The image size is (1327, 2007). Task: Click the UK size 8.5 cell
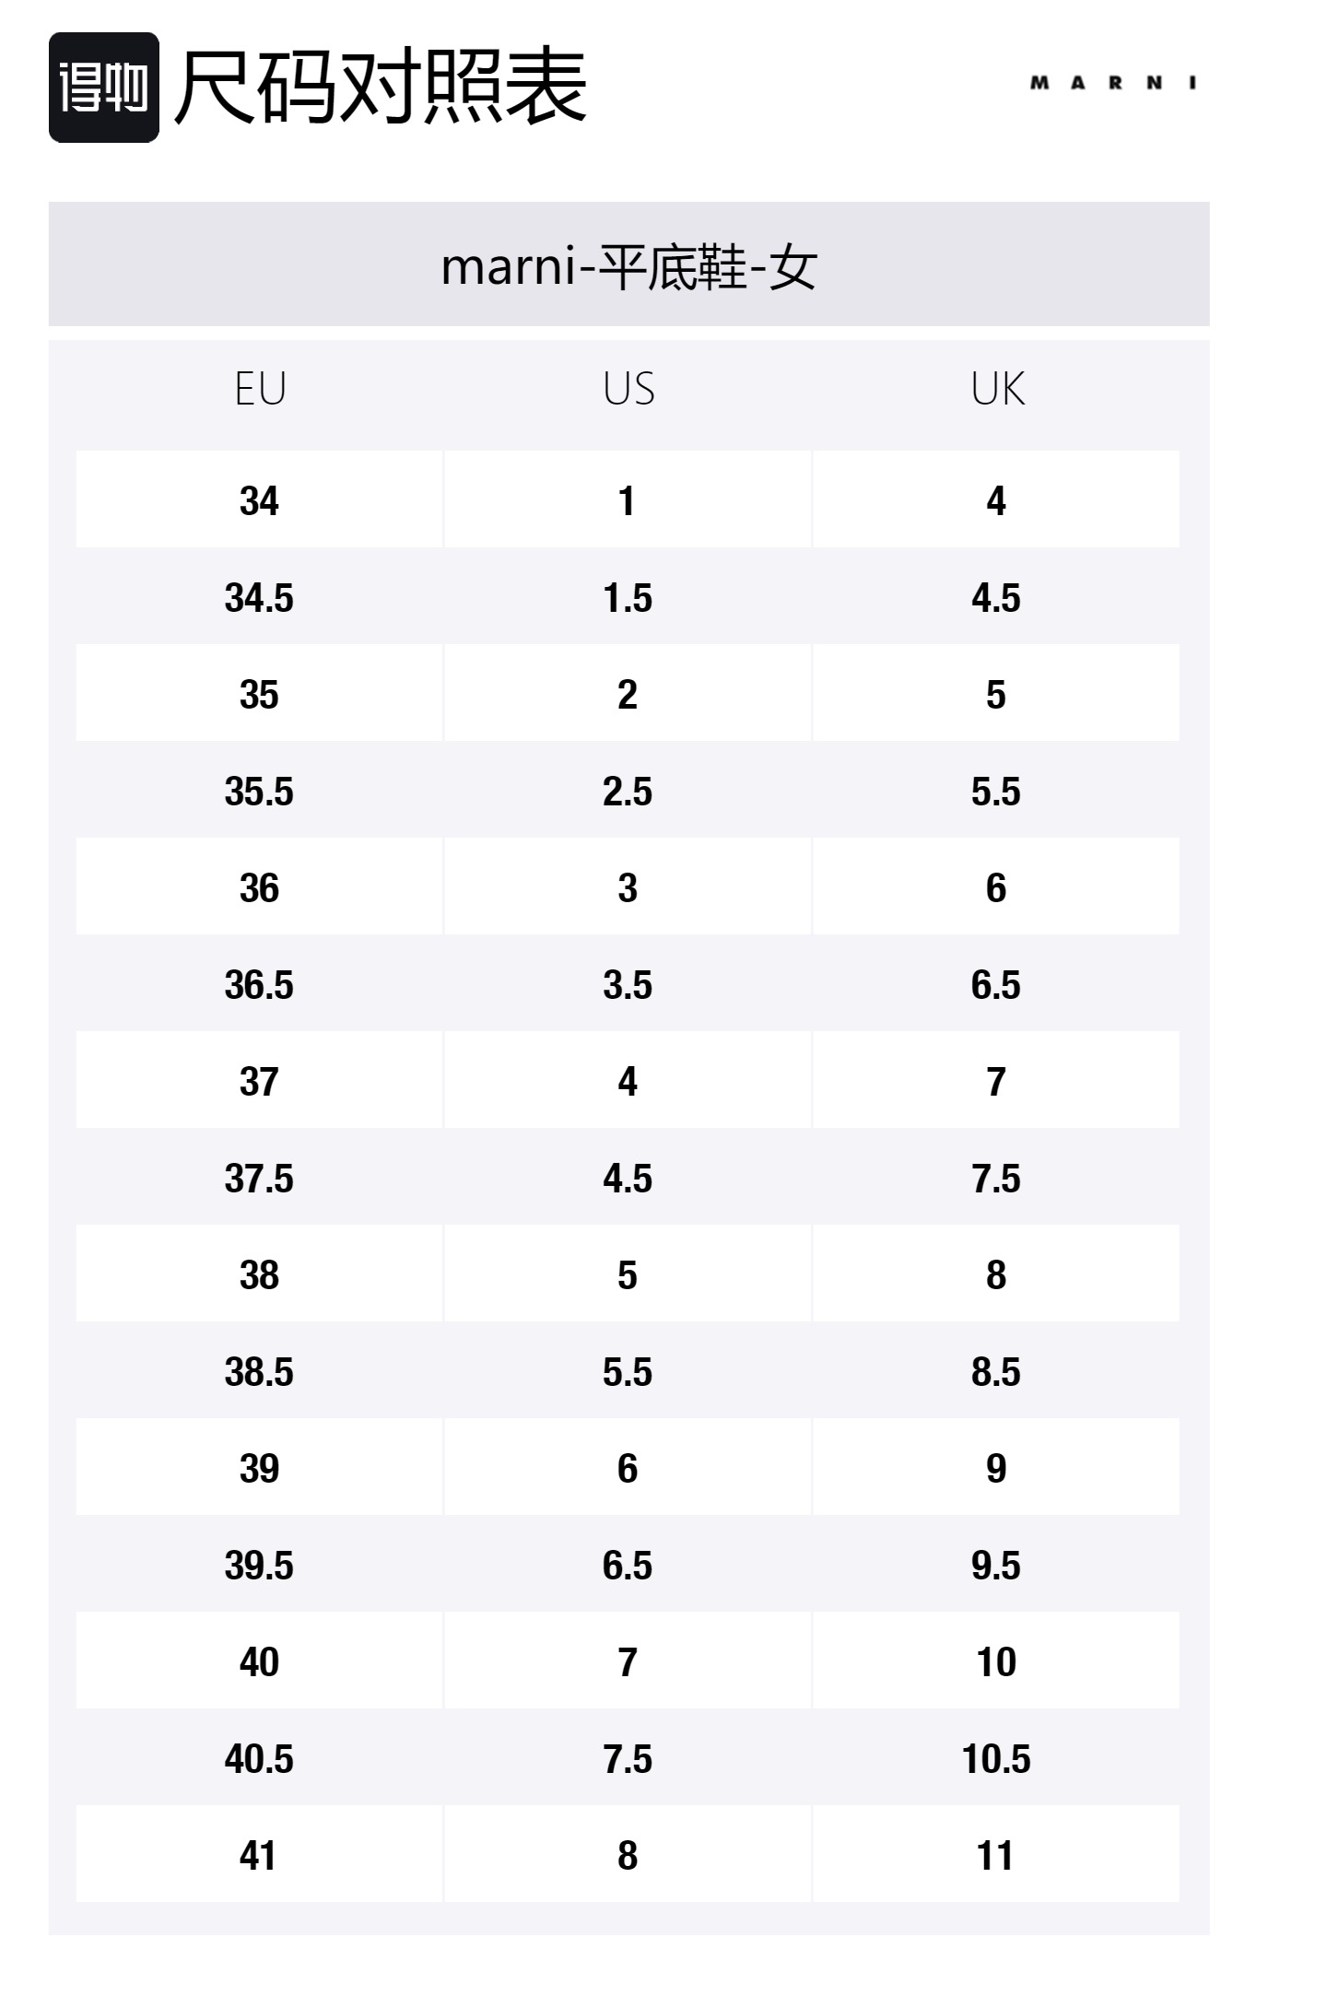point(996,1371)
